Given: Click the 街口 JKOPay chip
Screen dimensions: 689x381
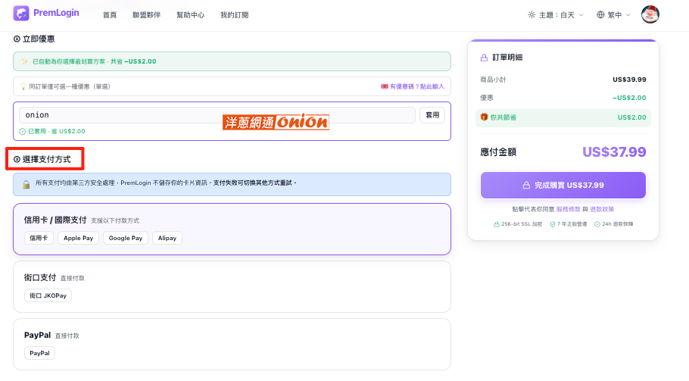Looking at the screenshot, I should pyautogui.click(x=48, y=295).
